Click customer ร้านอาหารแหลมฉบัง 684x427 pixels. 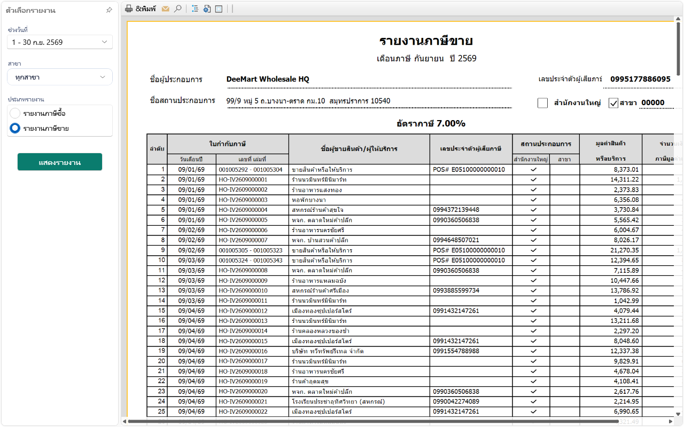pyautogui.click(x=318, y=280)
